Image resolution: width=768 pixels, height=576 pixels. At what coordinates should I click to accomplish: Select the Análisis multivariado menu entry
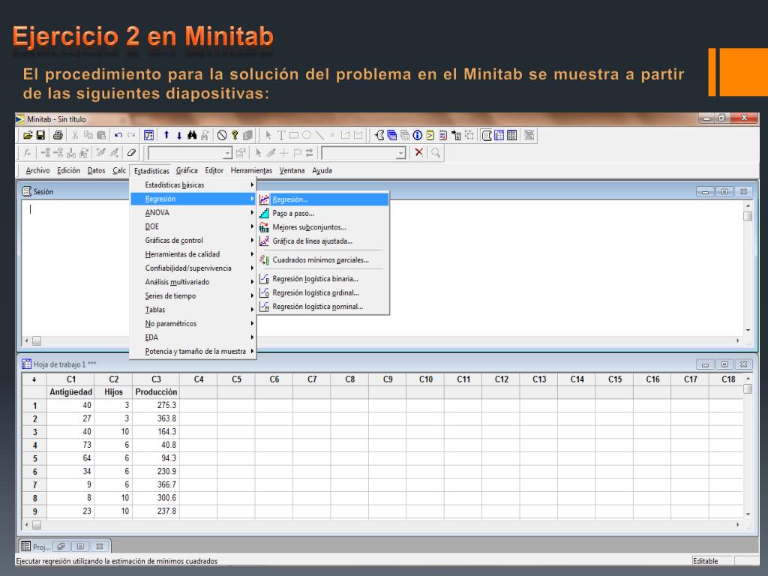193,282
